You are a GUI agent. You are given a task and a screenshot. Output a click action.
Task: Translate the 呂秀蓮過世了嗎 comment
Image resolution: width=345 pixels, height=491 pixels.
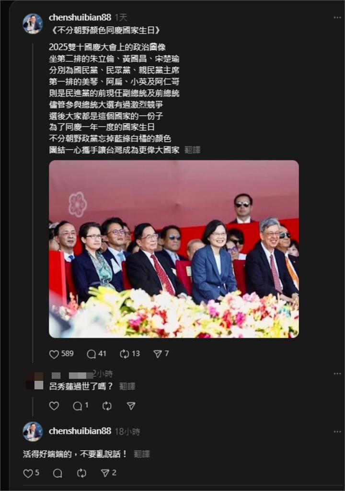[127, 386]
